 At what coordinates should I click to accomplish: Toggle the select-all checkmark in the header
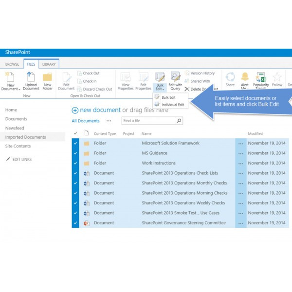[75, 133]
